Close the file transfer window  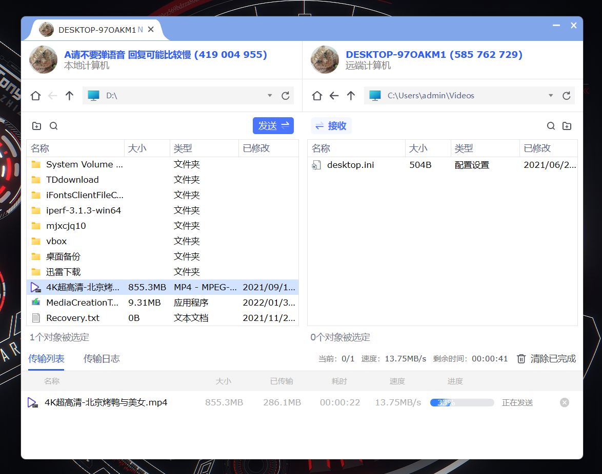[574, 25]
